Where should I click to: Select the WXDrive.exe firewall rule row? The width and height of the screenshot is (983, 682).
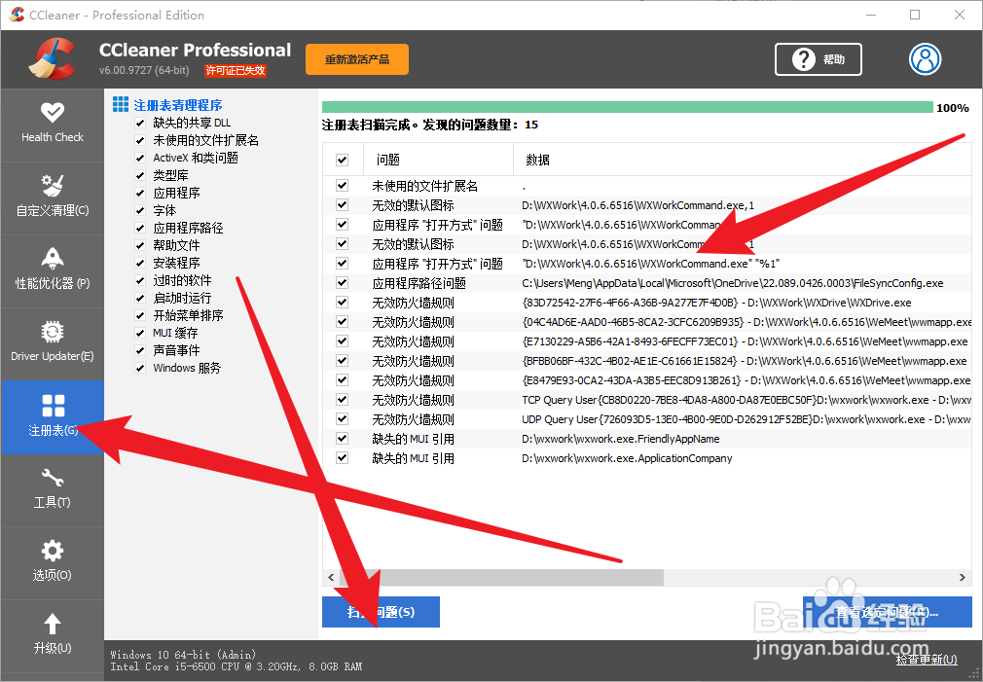[x=647, y=303]
